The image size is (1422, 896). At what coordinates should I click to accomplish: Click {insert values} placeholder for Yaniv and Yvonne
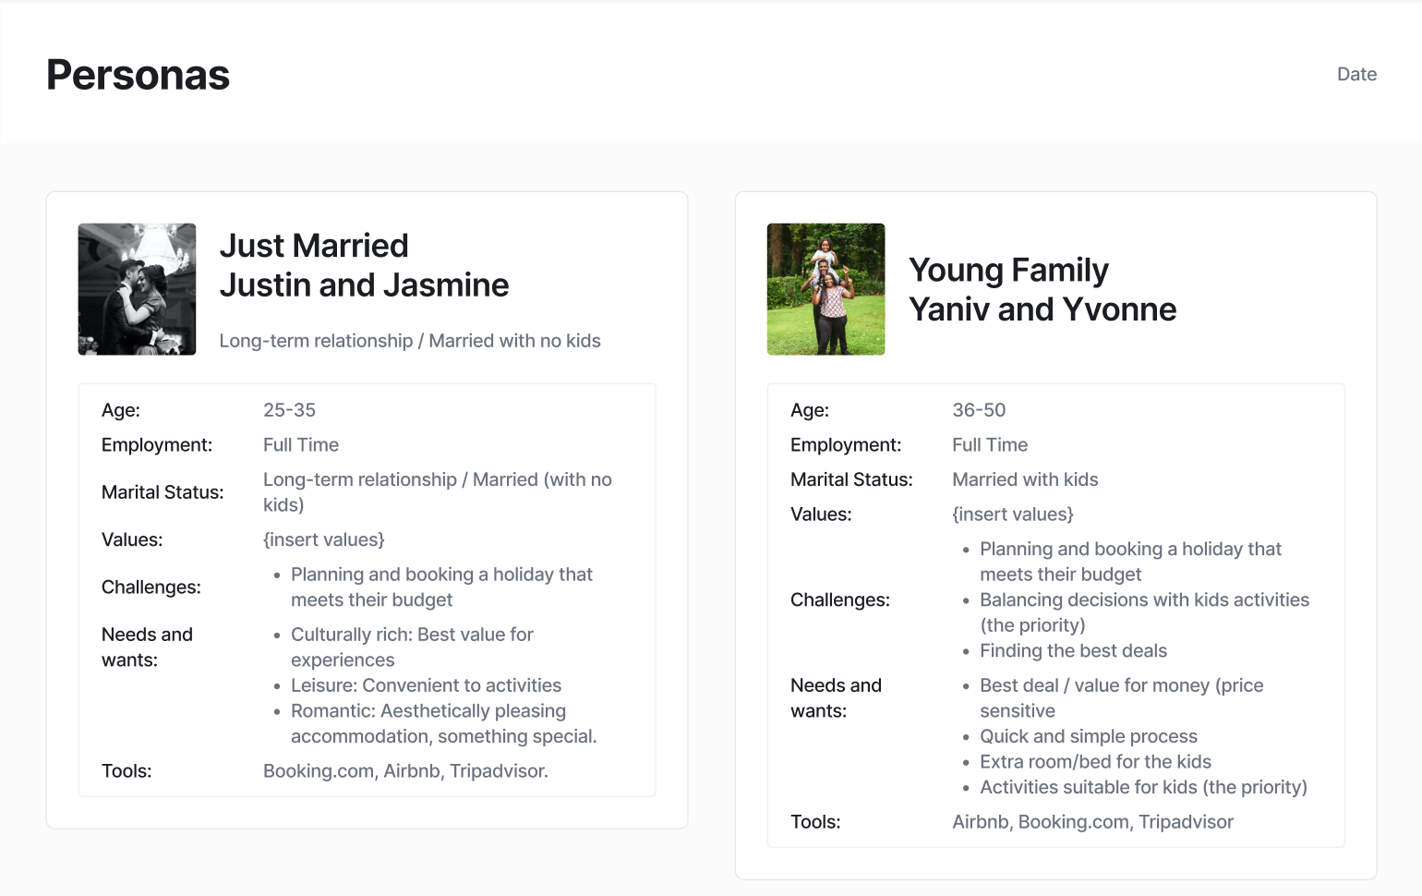(1013, 515)
